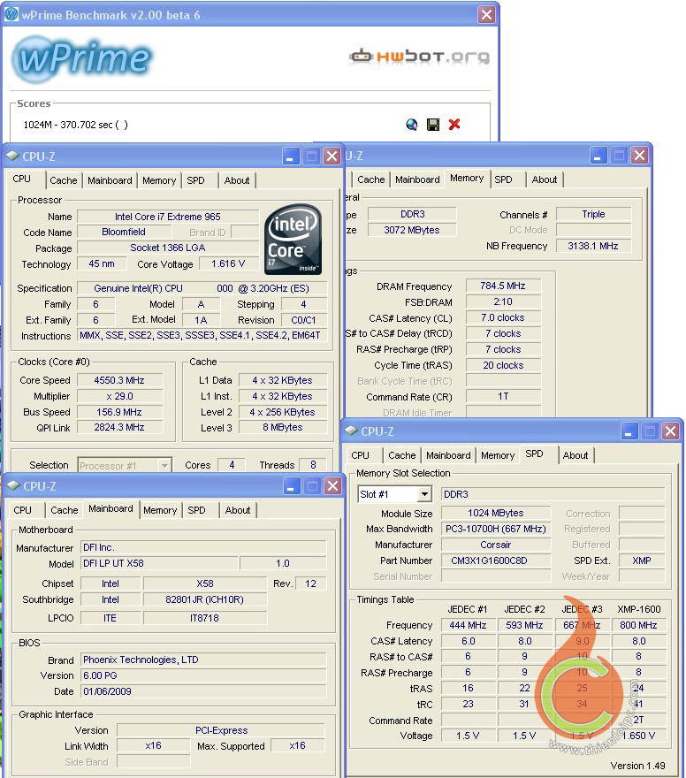
Task: Click the globe submit-score icon in wPrime
Action: click(411, 125)
